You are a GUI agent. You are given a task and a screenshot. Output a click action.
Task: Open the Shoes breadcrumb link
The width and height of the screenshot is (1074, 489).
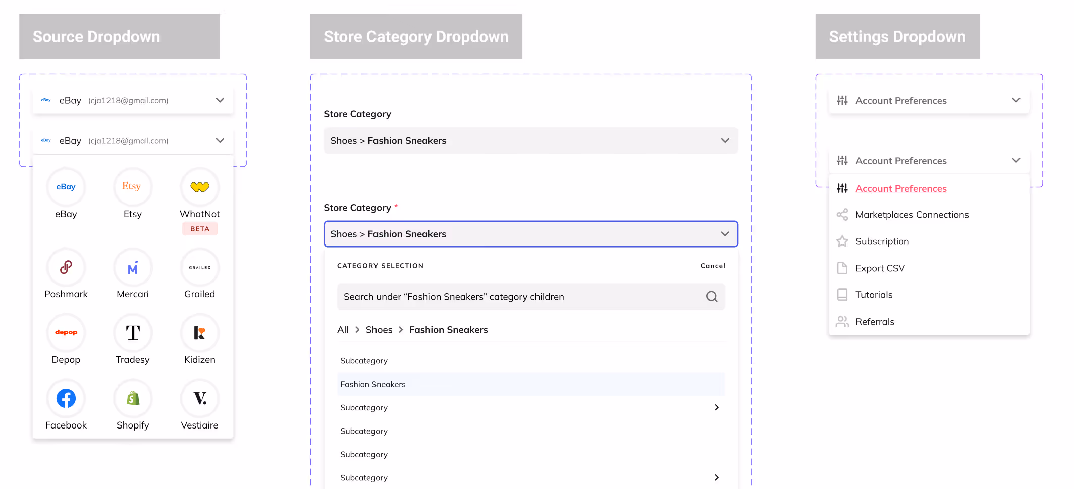click(x=379, y=329)
